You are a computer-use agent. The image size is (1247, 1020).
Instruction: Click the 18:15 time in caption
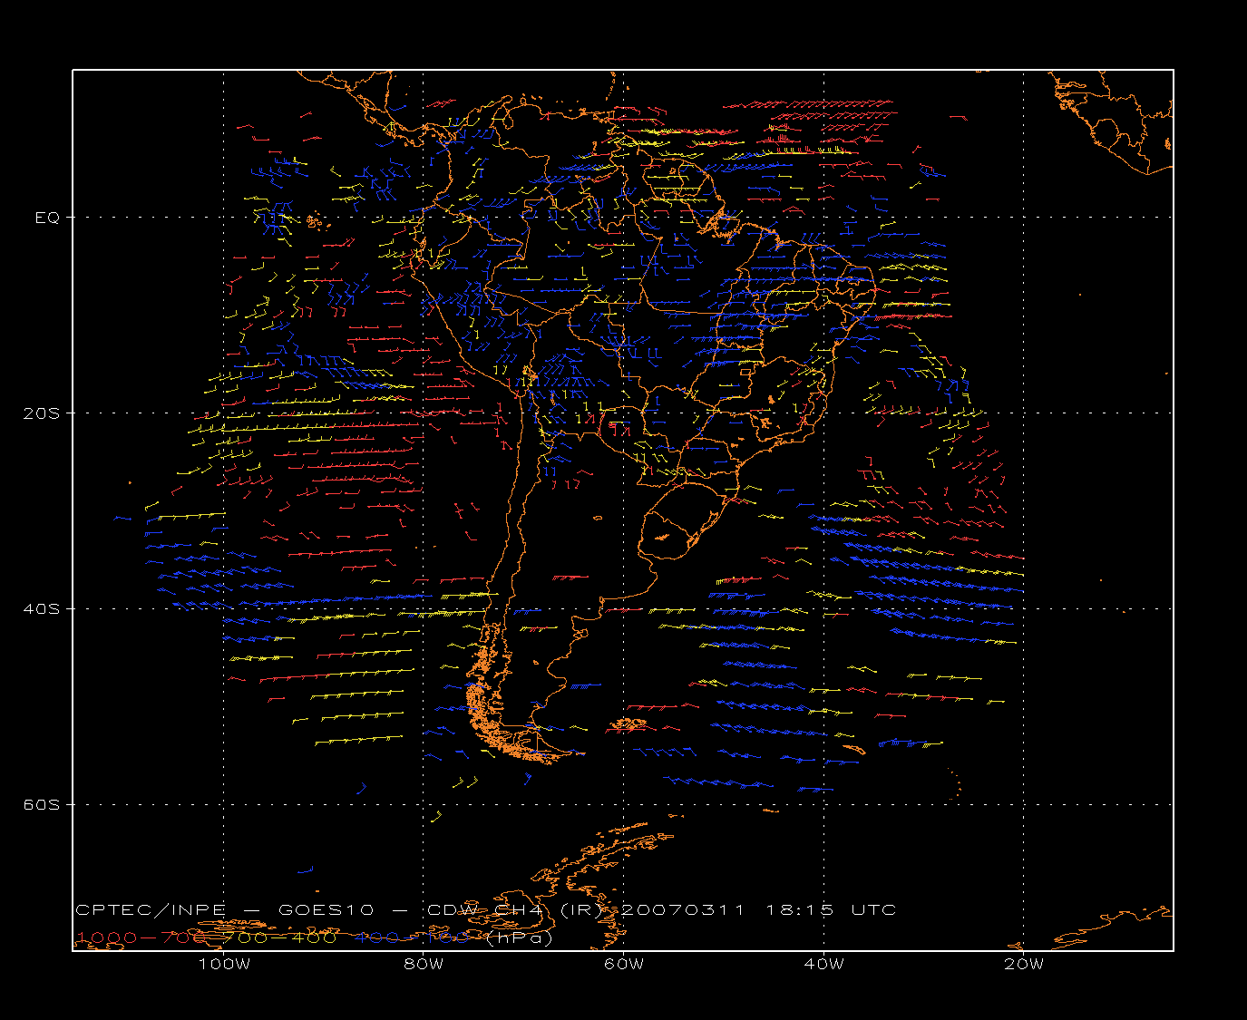[x=801, y=909]
